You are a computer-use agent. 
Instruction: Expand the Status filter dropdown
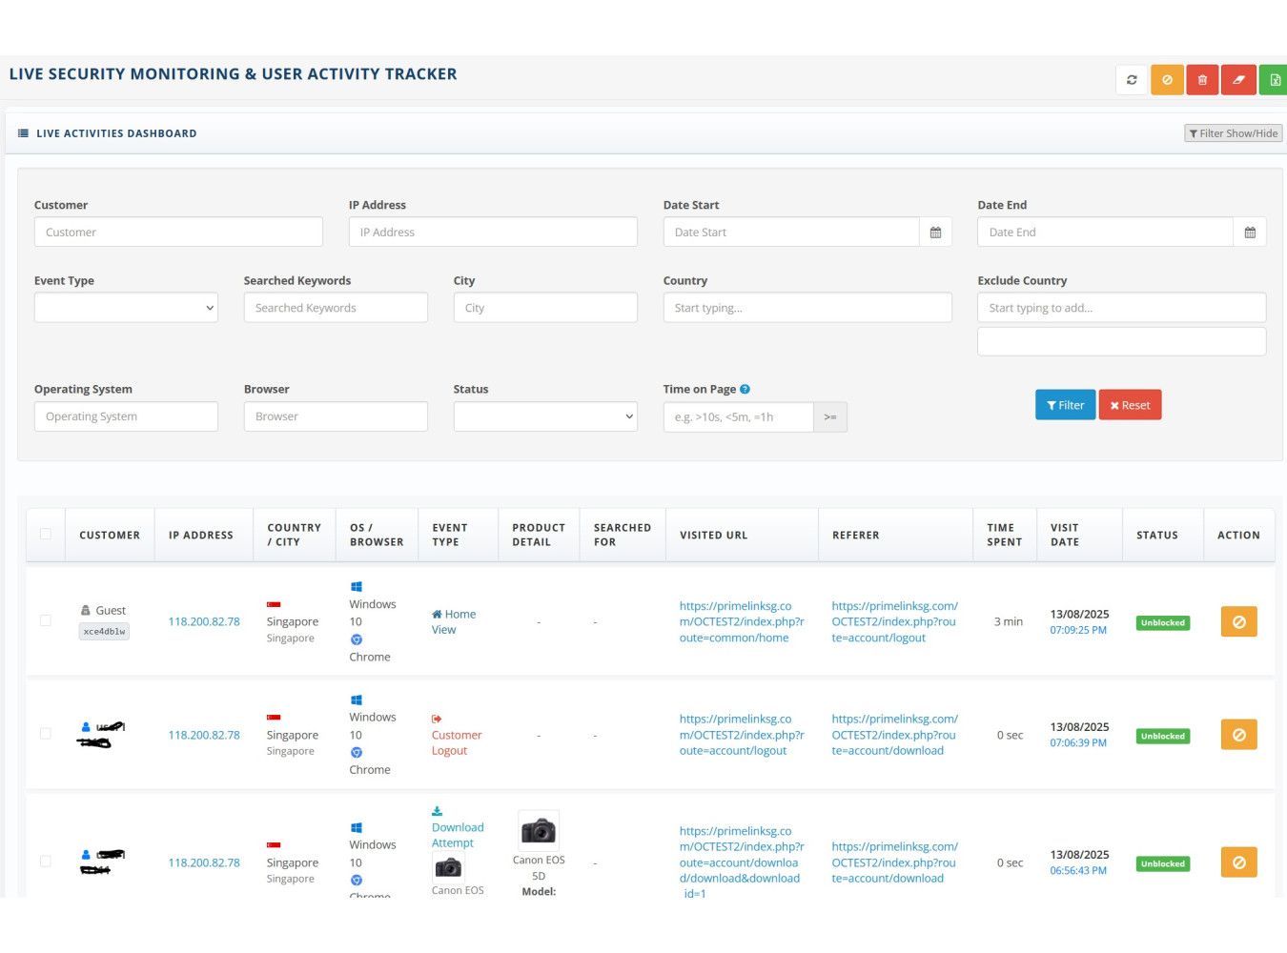coord(545,416)
